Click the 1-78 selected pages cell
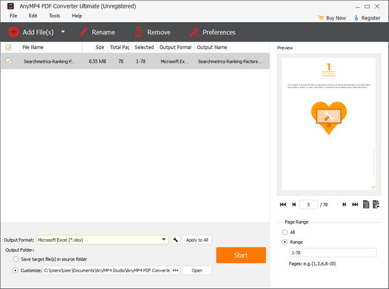The image size is (389, 289). click(141, 61)
